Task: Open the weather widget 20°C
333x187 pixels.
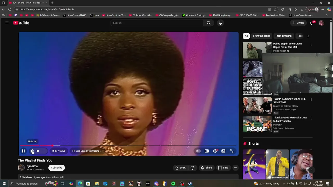Action: (267, 184)
